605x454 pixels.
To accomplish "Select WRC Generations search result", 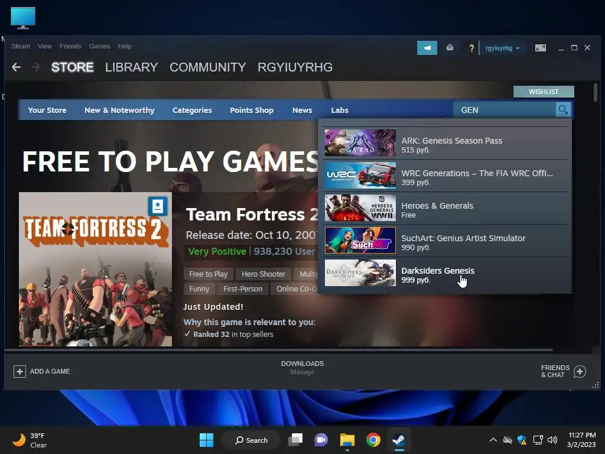I will click(x=445, y=175).
